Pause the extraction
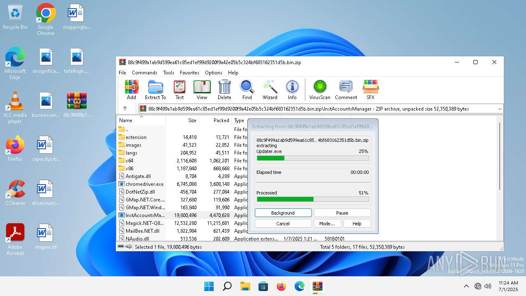526x296 pixels. tap(342, 213)
